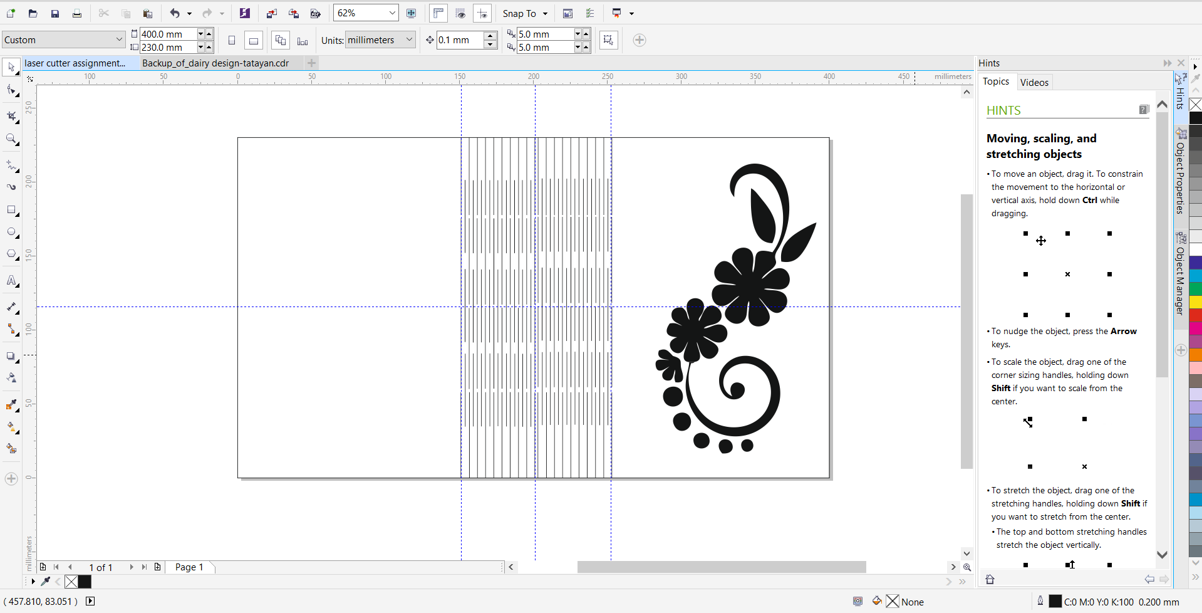Click the Import icon
Viewport: 1202px width, 613px height.
click(272, 13)
